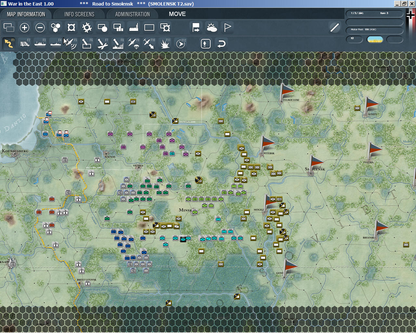Zoom in the map with plus icon
Viewport: 416px width, 333px height.
click(24, 28)
